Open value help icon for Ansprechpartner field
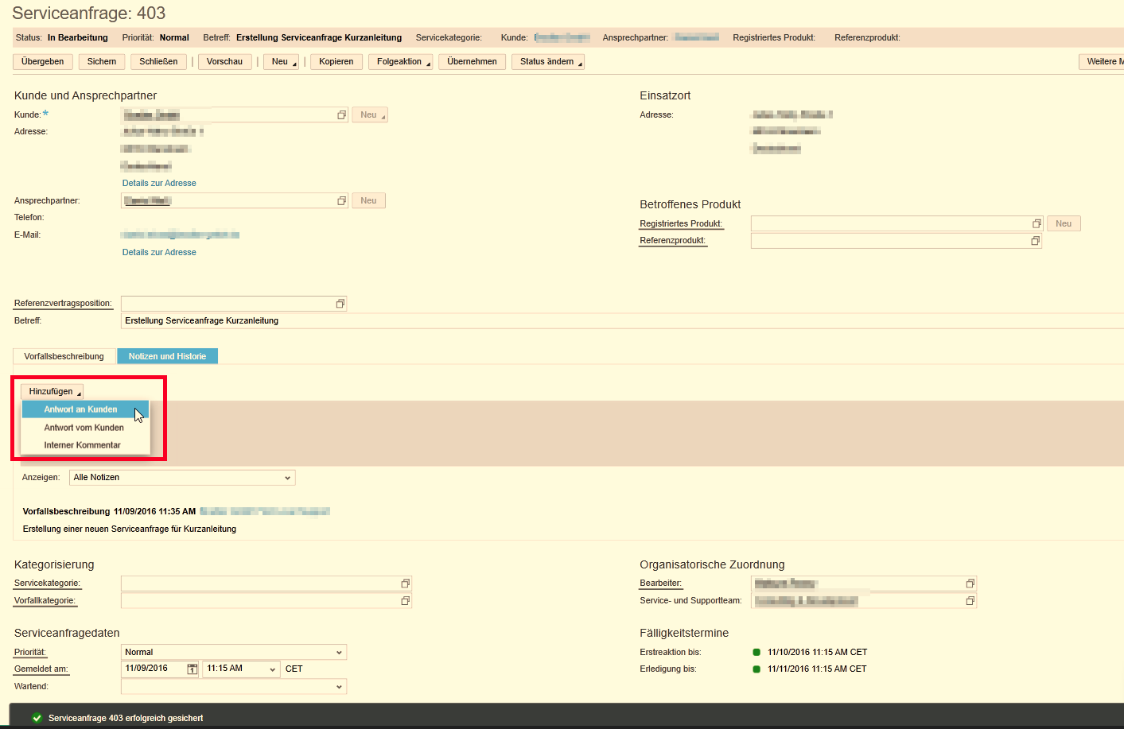Image resolution: width=1124 pixels, height=729 pixels. coord(341,201)
